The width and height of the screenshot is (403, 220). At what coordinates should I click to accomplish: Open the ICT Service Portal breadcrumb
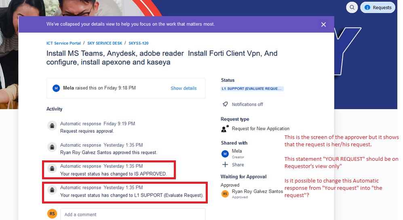[63, 43]
